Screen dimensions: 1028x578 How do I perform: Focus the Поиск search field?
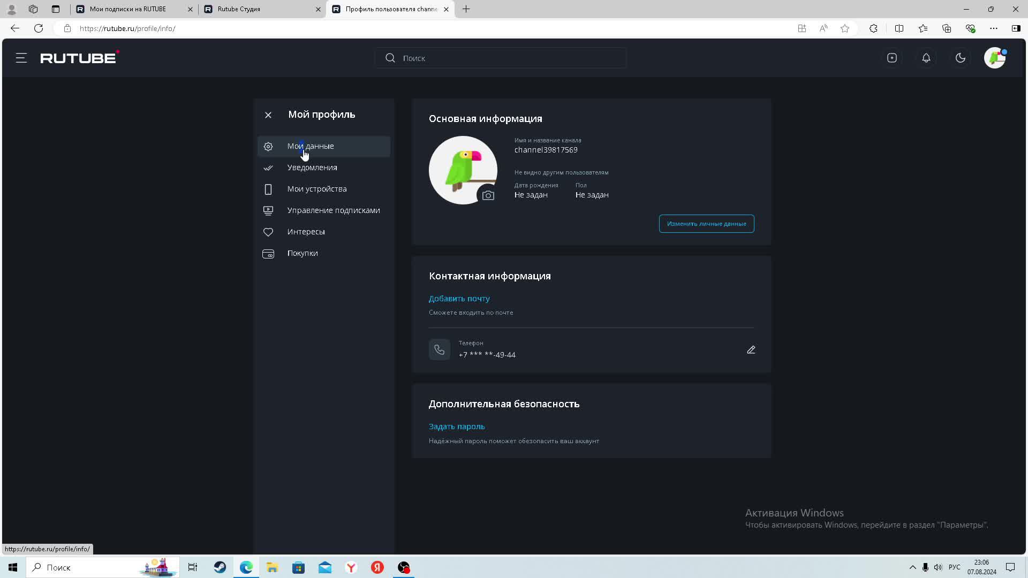[501, 58]
